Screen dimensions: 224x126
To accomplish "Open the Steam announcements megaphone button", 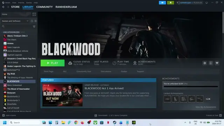I will coord(162,2).
